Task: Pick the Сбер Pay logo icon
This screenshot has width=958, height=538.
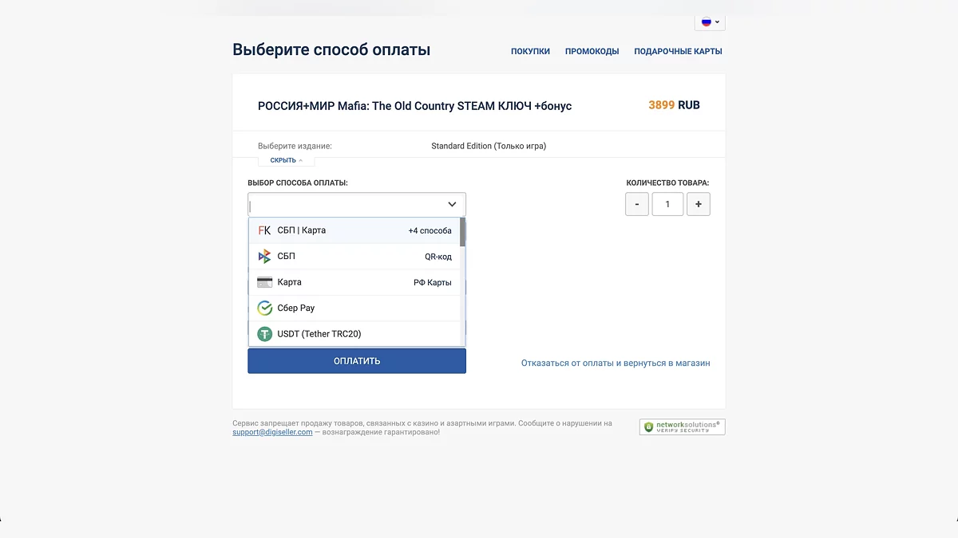Action: [264, 308]
